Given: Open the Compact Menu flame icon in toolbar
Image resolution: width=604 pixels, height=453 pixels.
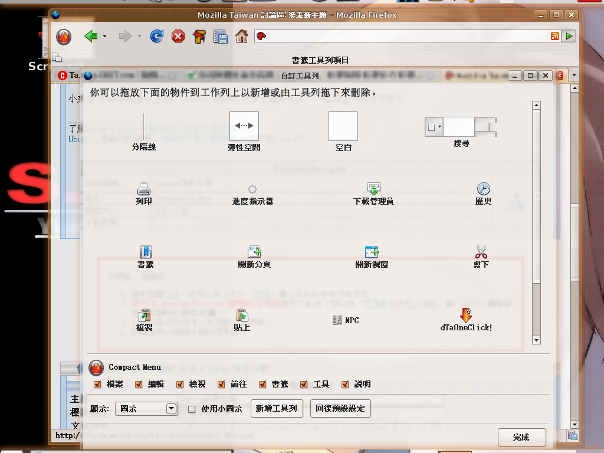Looking at the screenshot, I should point(64,37).
